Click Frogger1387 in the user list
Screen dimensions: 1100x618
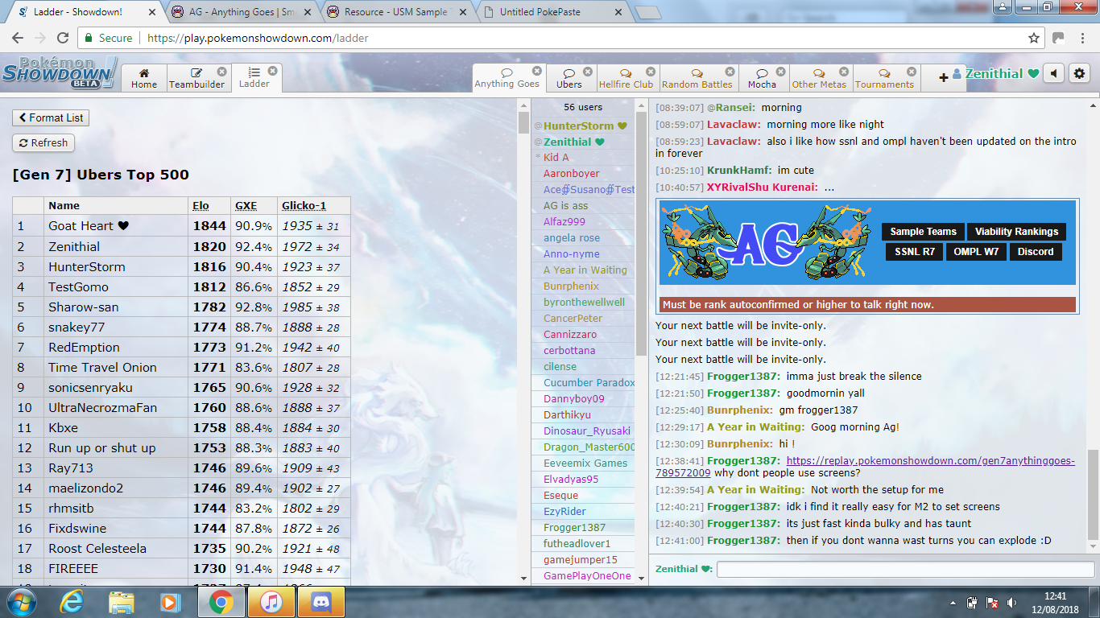(x=574, y=527)
